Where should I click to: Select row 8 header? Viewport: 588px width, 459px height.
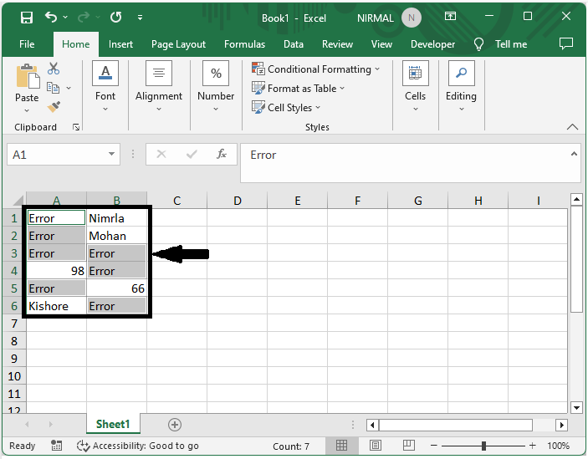tap(14, 341)
